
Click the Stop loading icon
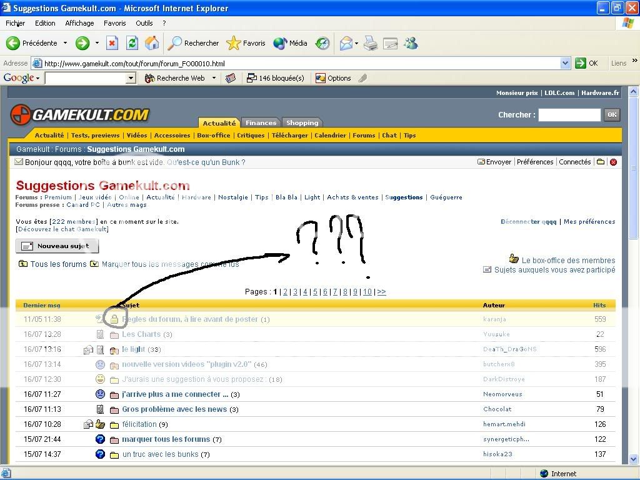(x=112, y=43)
